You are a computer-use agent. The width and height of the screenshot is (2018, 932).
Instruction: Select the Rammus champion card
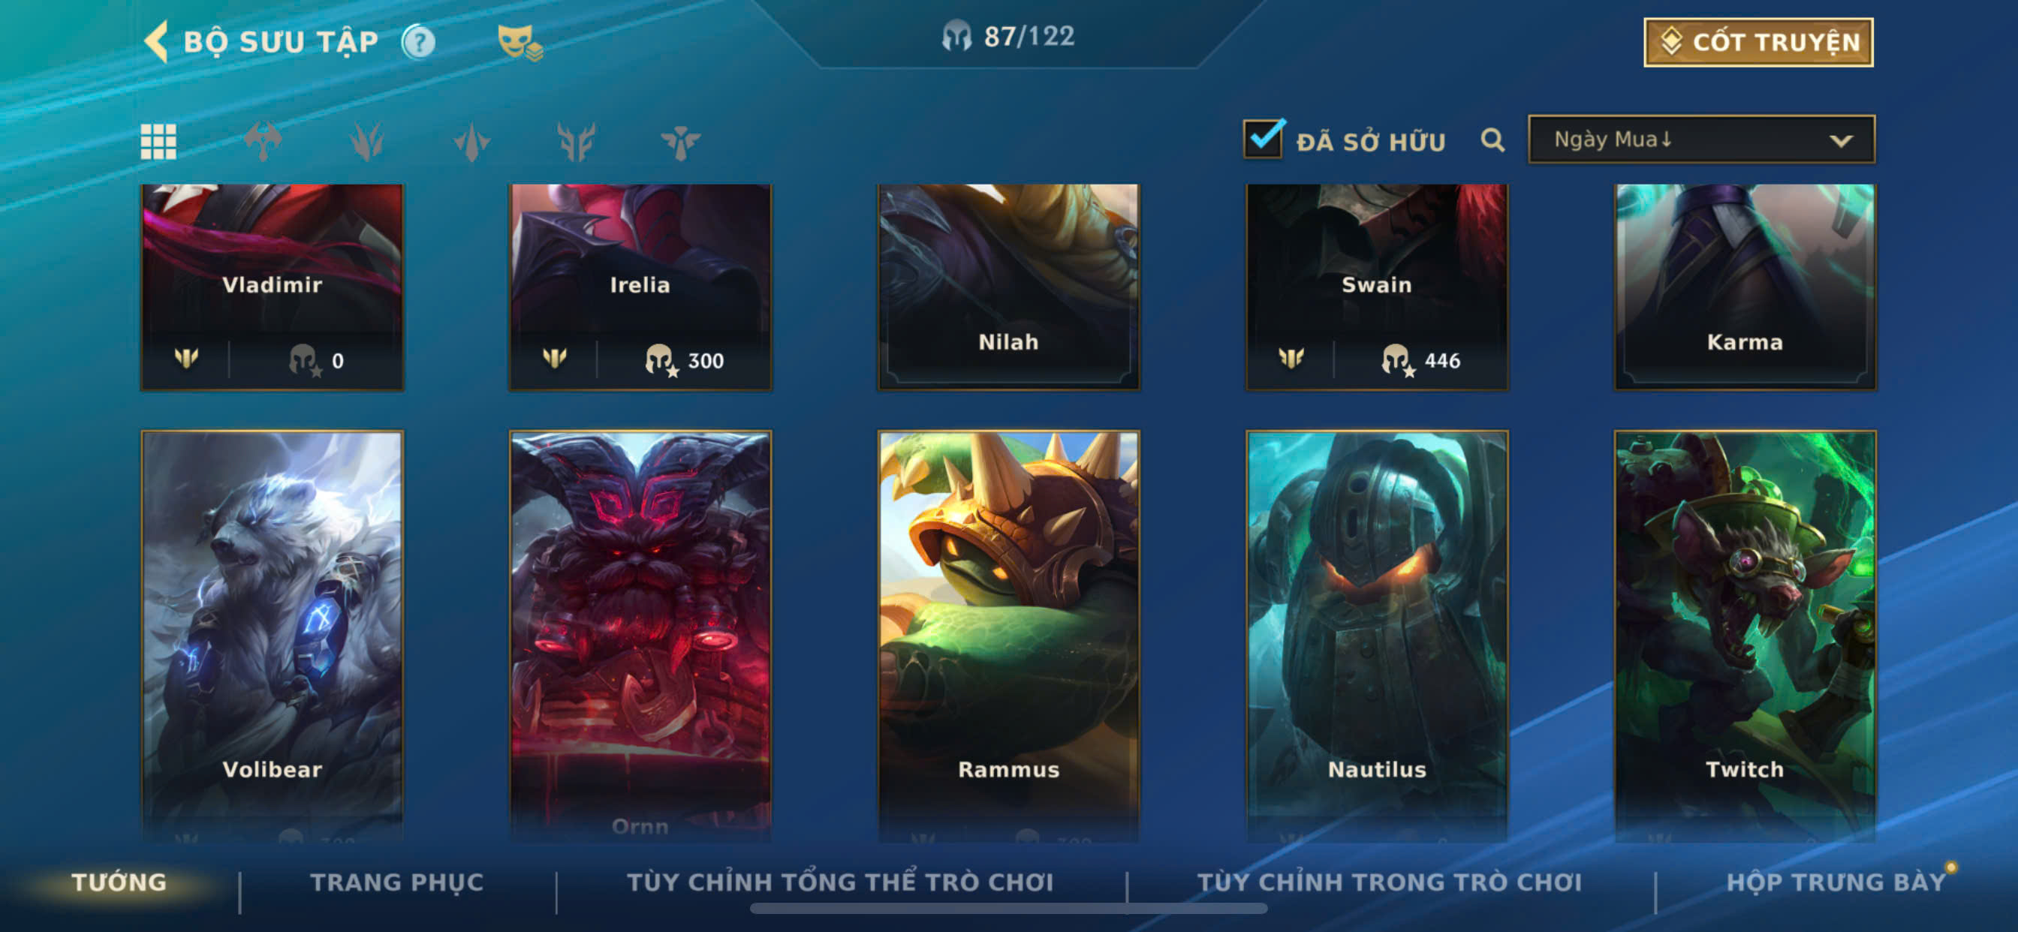pos(1008,636)
